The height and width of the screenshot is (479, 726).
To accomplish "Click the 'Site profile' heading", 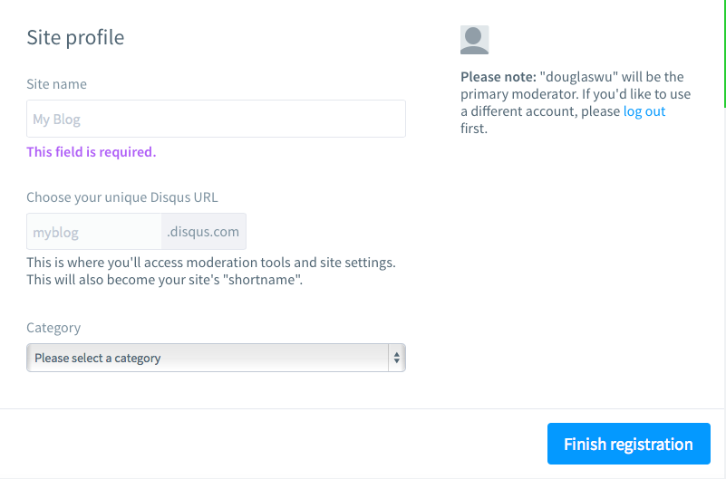I will (x=75, y=37).
